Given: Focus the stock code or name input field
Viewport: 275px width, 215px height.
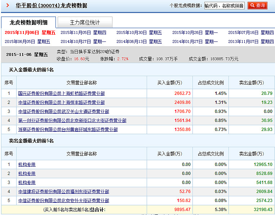Looking at the screenshot, I should (x=224, y=6).
